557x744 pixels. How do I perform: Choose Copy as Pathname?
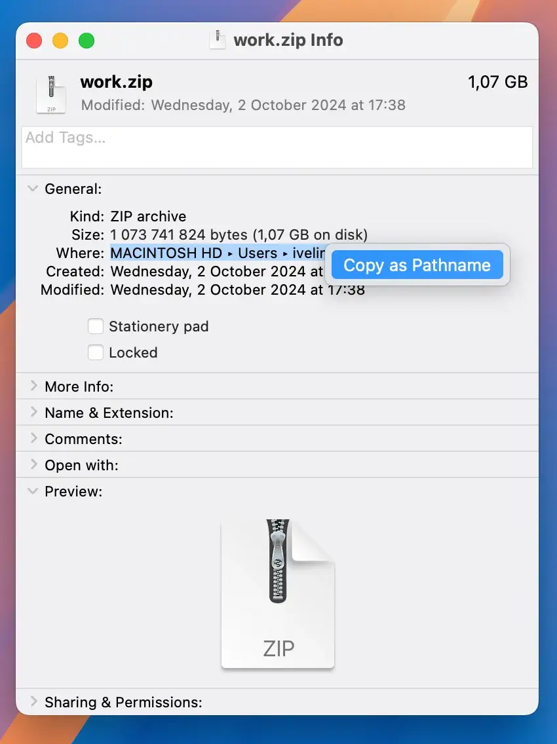(417, 265)
